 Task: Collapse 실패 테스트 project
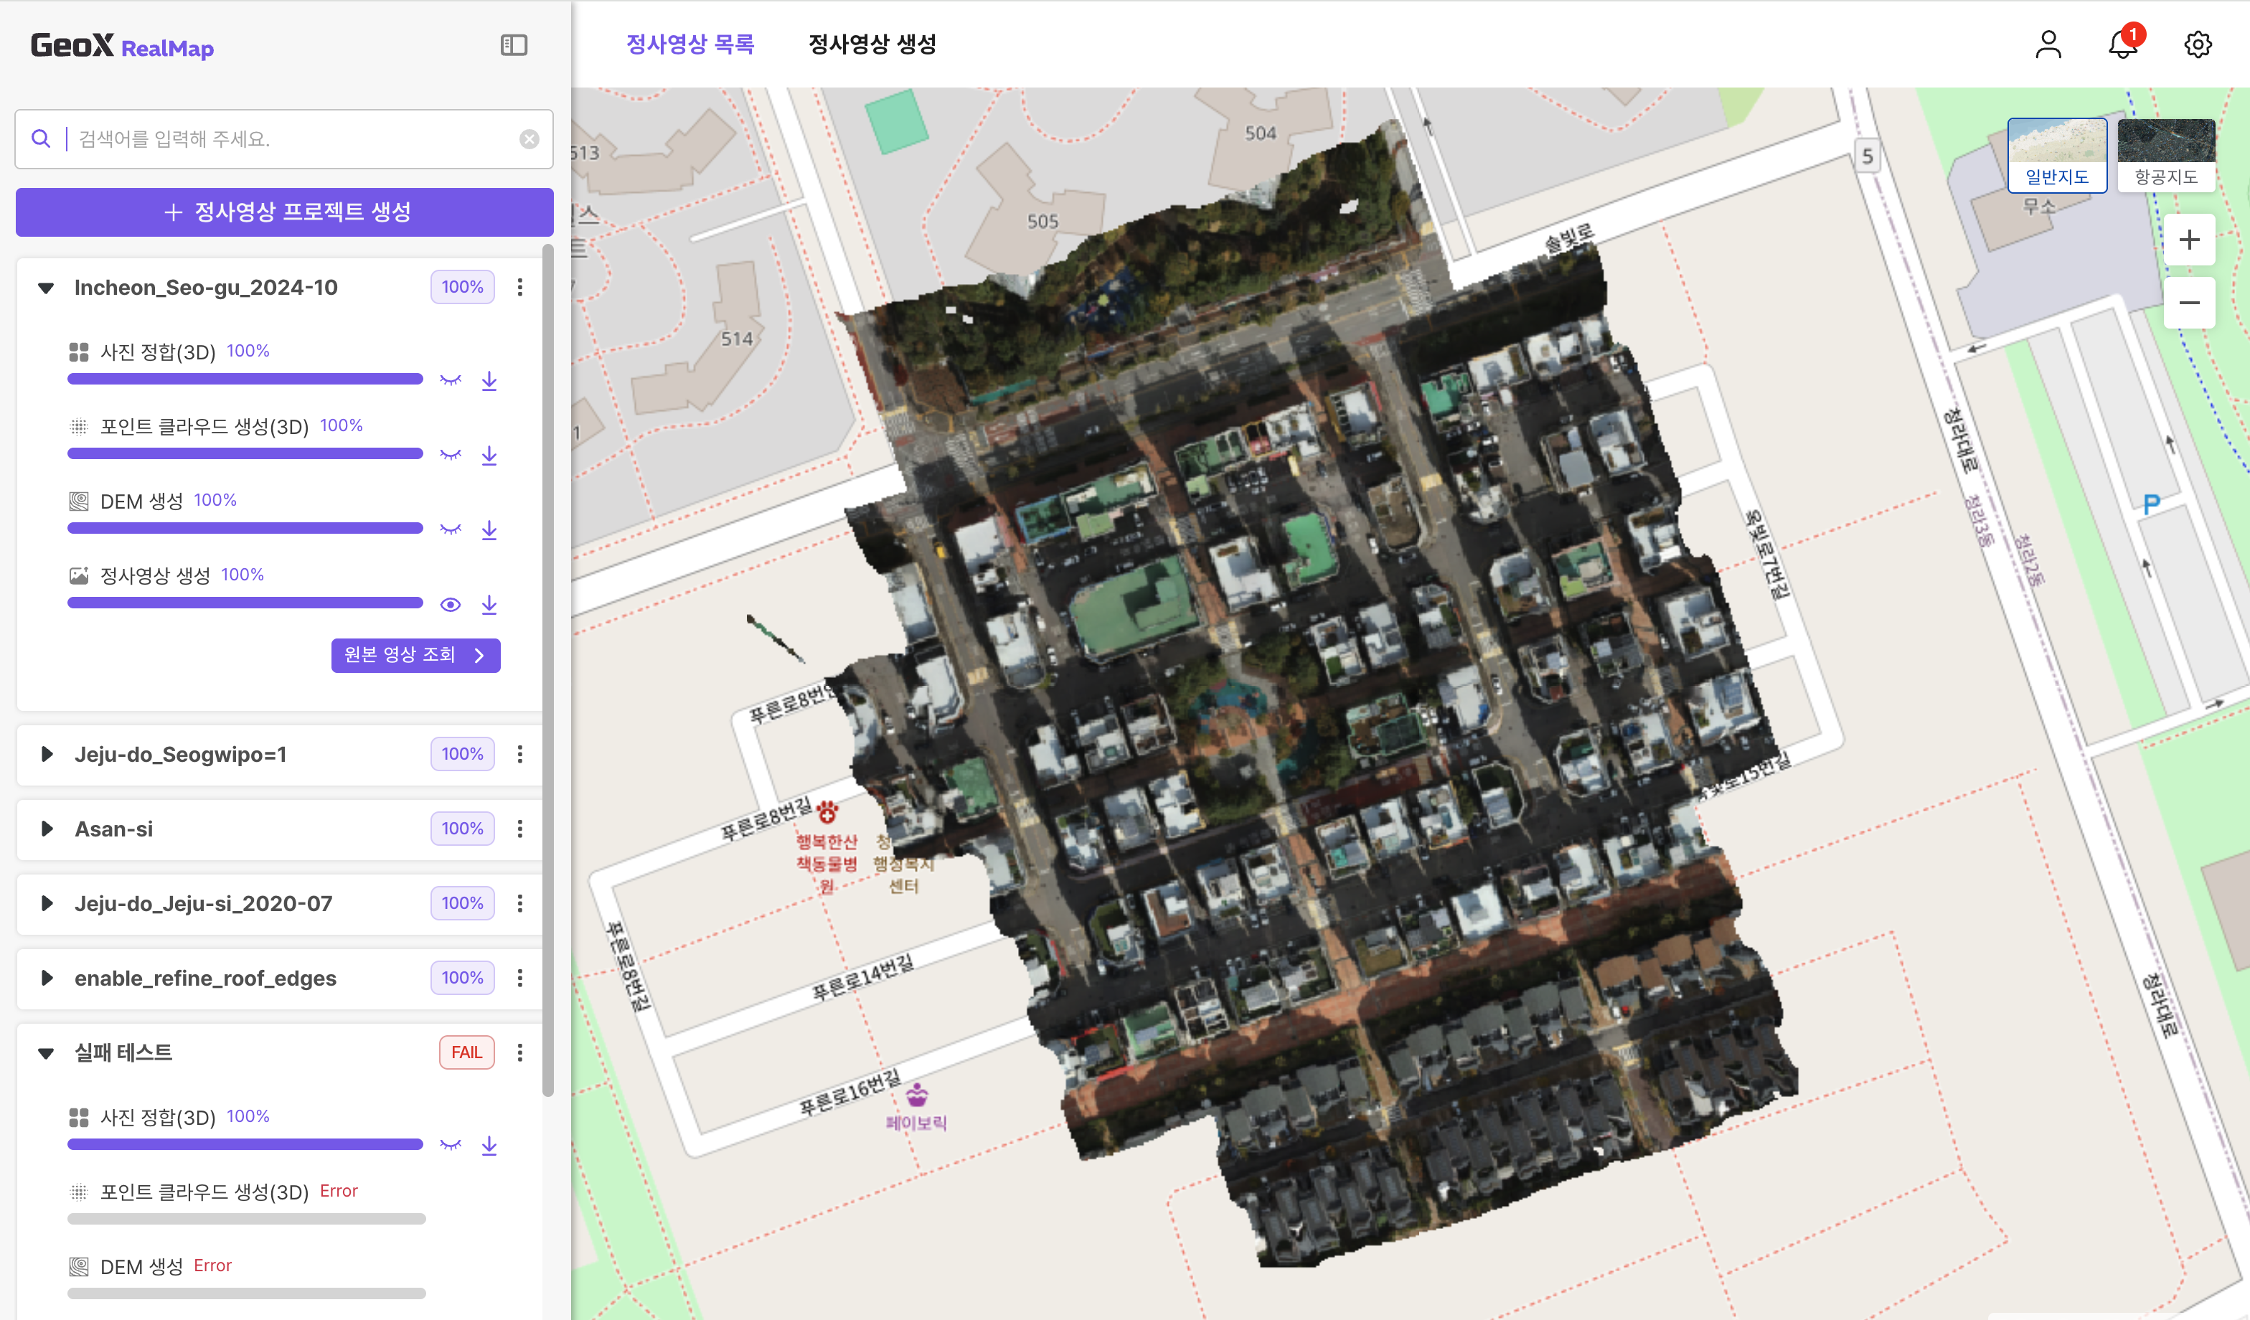tap(47, 1053)
